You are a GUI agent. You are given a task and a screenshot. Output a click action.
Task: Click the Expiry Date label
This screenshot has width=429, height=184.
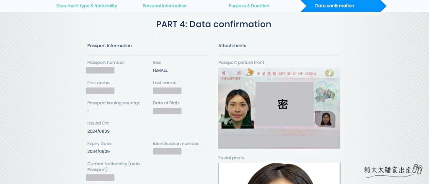tap(99, 144)
